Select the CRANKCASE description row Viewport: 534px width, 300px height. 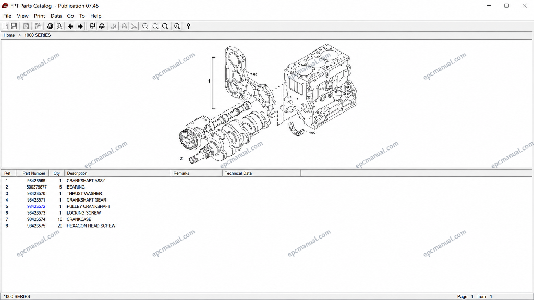coord(79,219)
